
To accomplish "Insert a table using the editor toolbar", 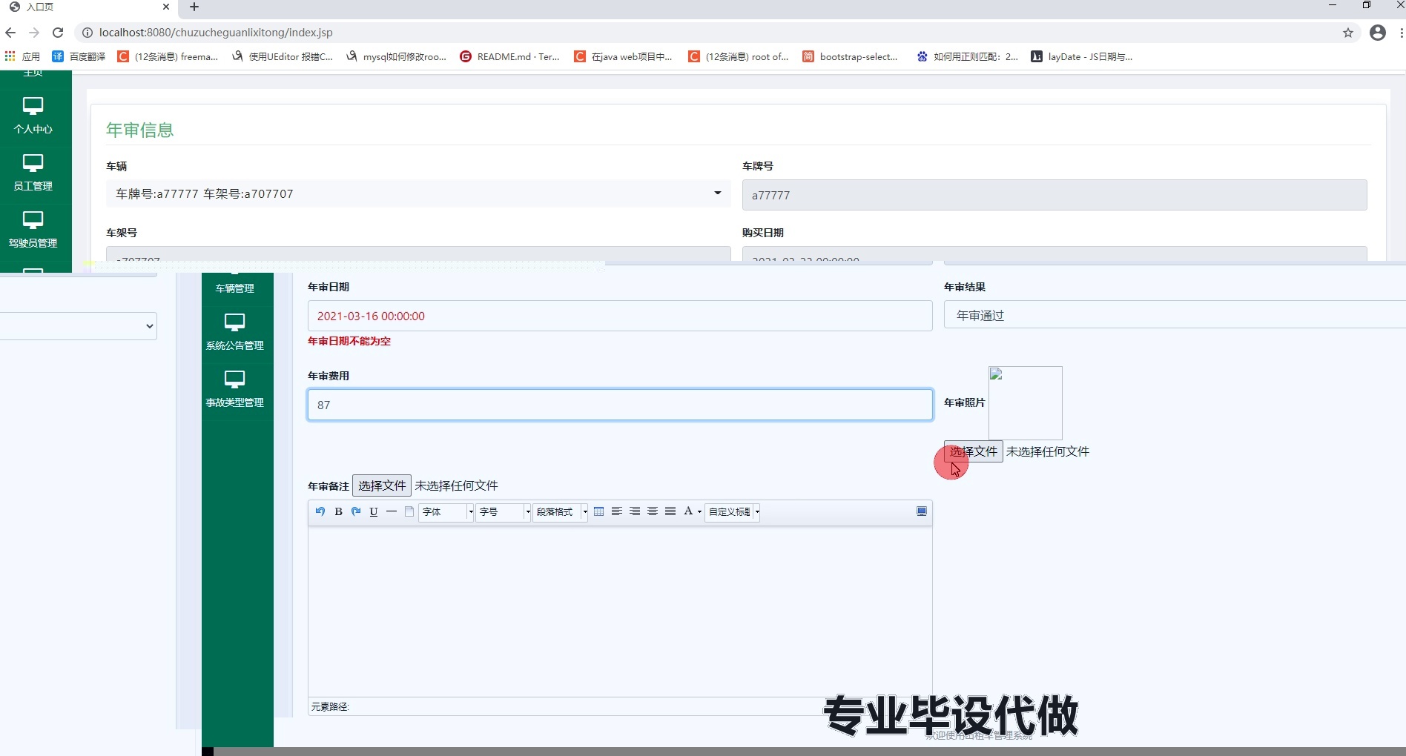I will tap(599, 511).
